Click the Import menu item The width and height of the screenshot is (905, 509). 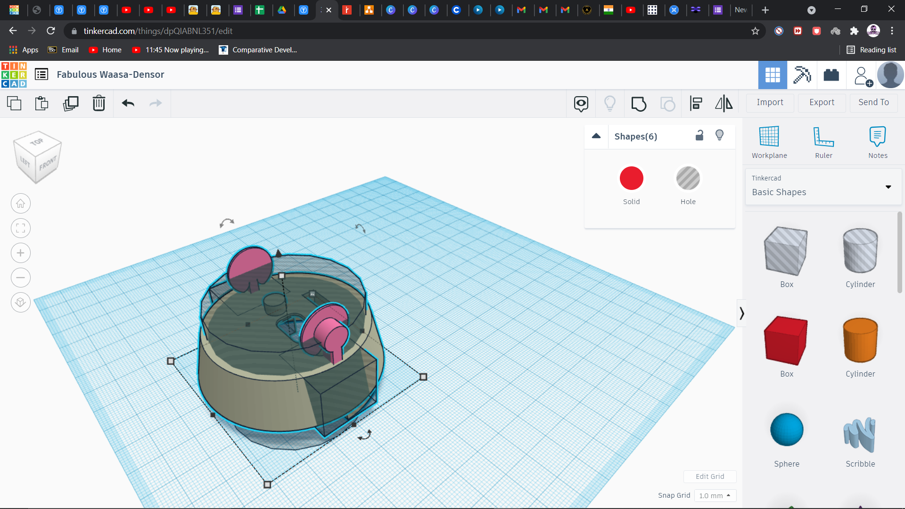point(771,102)
